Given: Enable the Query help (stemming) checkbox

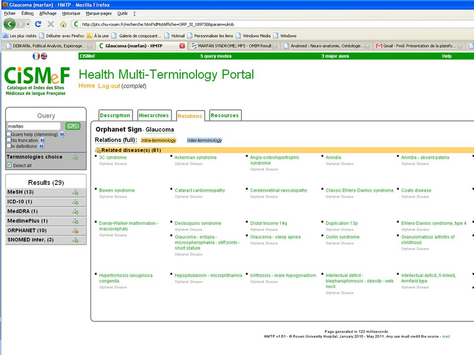Looking at the screenshot, I should (9, 134).
